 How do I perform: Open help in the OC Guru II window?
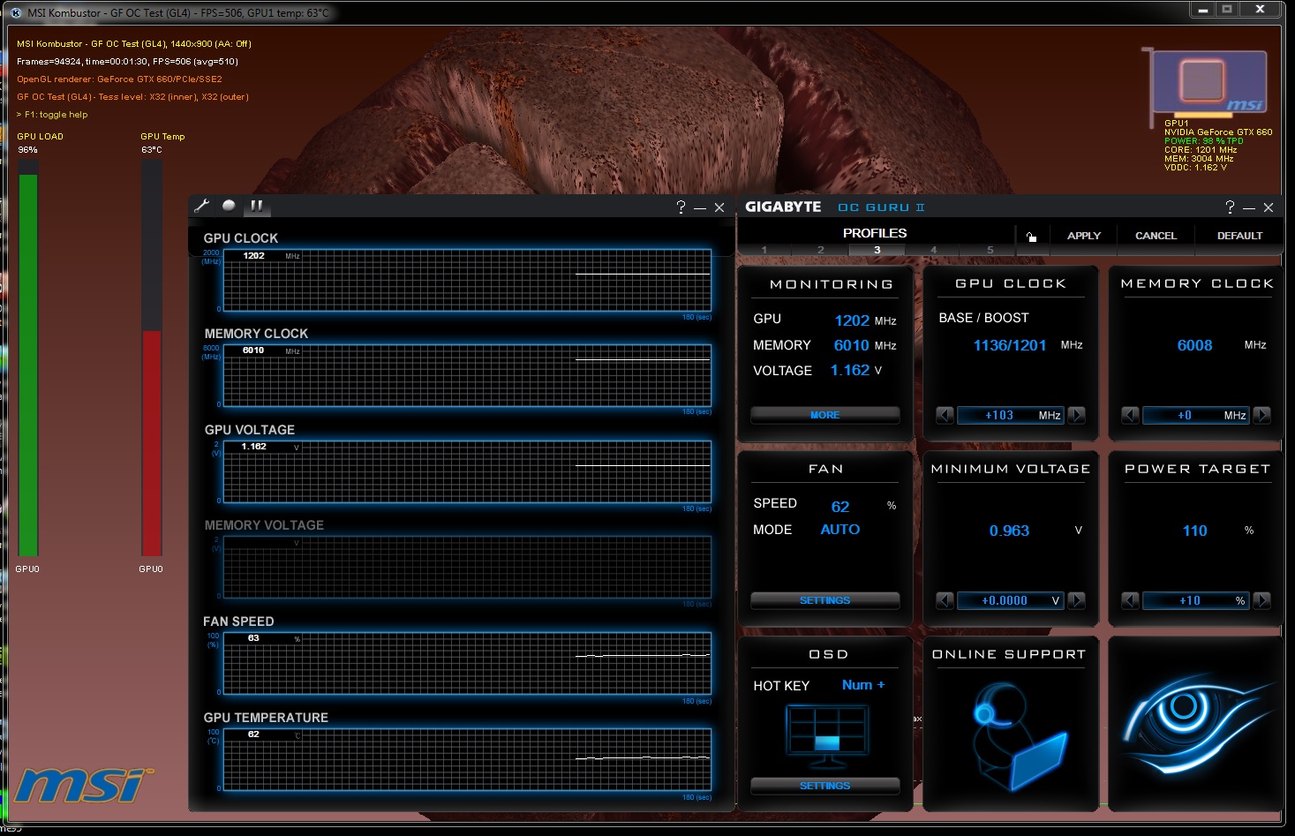point(1230,207)
